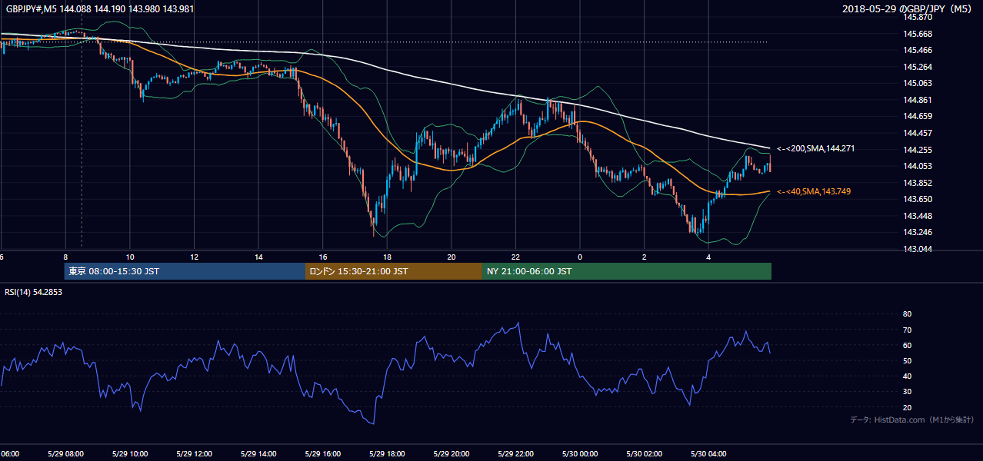
Task: Click hour label 18 under price chart
Action: click(x=388, y=257)
